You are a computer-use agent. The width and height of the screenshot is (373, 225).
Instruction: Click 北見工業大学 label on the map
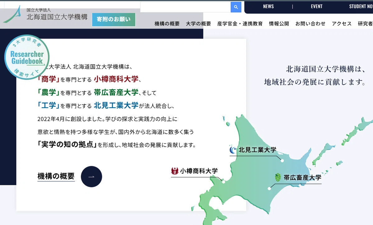coord(257,150)
